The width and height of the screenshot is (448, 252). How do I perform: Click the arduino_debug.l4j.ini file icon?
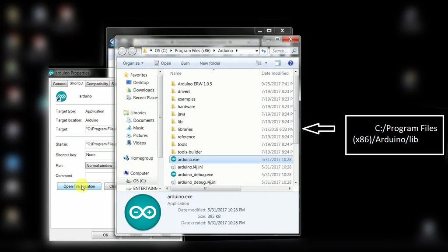(173, 182)
